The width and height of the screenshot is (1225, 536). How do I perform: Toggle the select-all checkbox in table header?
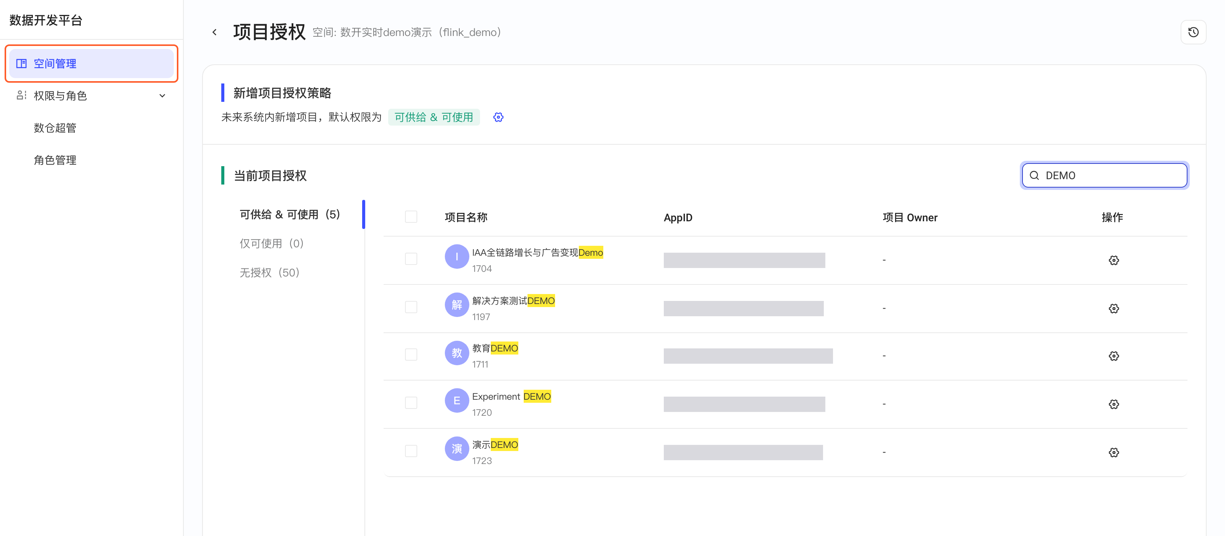coord(411,217)
